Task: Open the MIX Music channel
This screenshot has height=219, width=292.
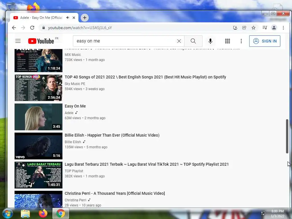Action: tap(73, 54)
